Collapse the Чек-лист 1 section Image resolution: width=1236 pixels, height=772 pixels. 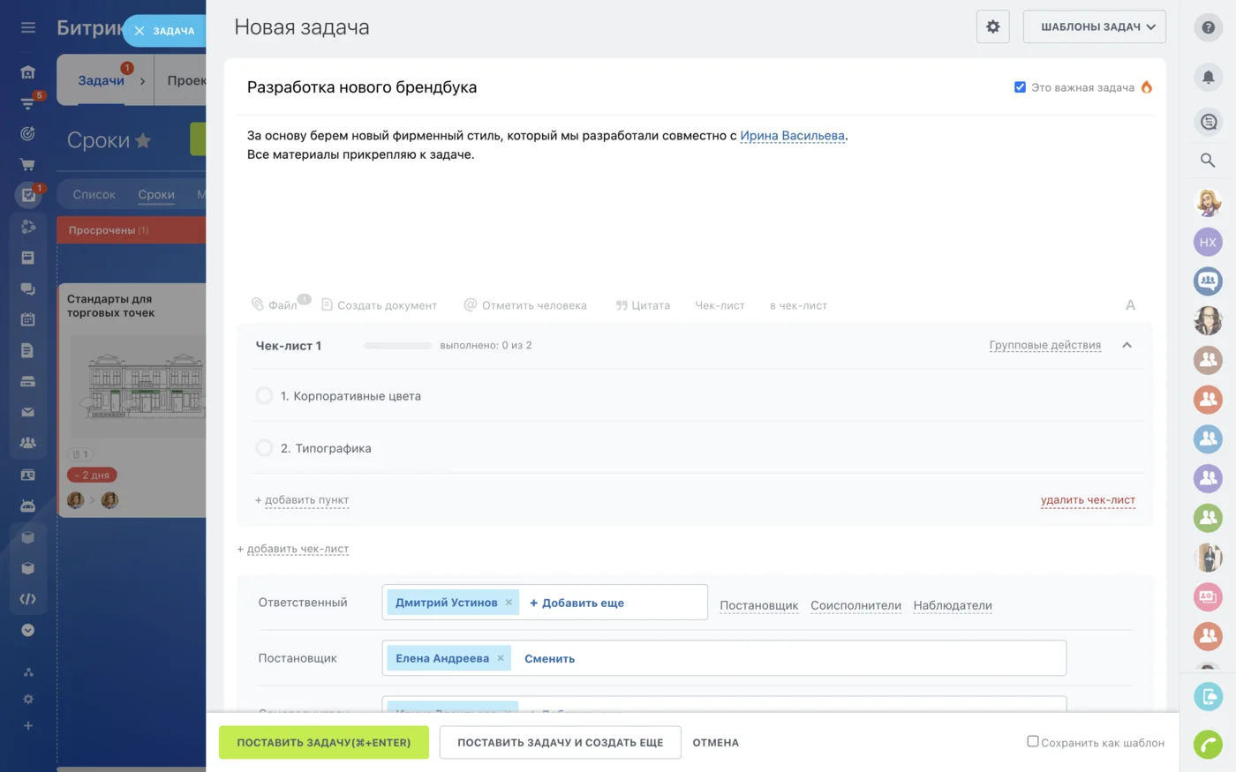pos(1127,346)
